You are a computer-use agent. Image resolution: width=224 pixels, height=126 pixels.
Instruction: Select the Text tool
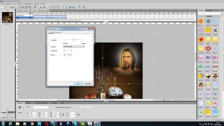(66, 7)
